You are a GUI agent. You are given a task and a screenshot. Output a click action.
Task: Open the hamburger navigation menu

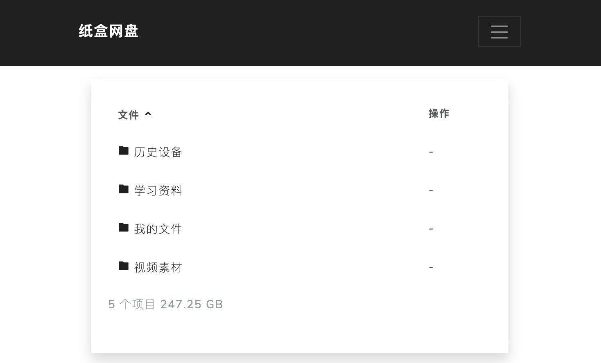pyautogui.click(x=499, y=31)
